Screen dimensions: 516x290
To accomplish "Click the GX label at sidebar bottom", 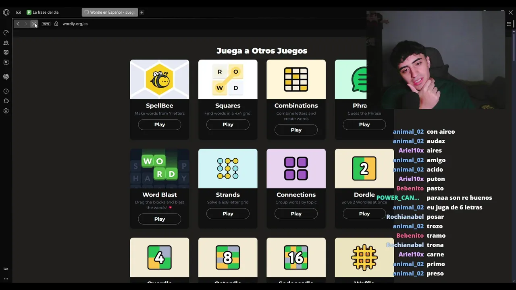I will coord(6,269).
